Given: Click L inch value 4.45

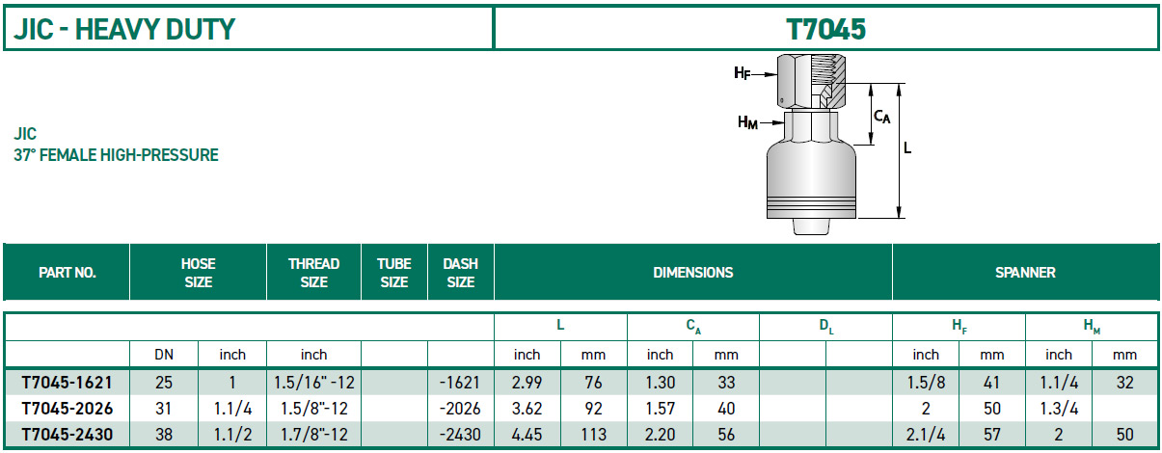Looking at the screenshot, I should click(527, 435).
